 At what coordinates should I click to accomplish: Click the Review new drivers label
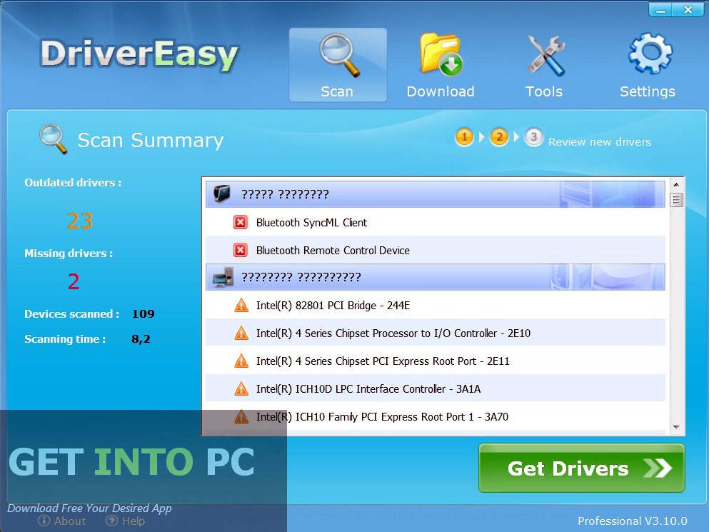pyautogui.click(x=600, y=141)
